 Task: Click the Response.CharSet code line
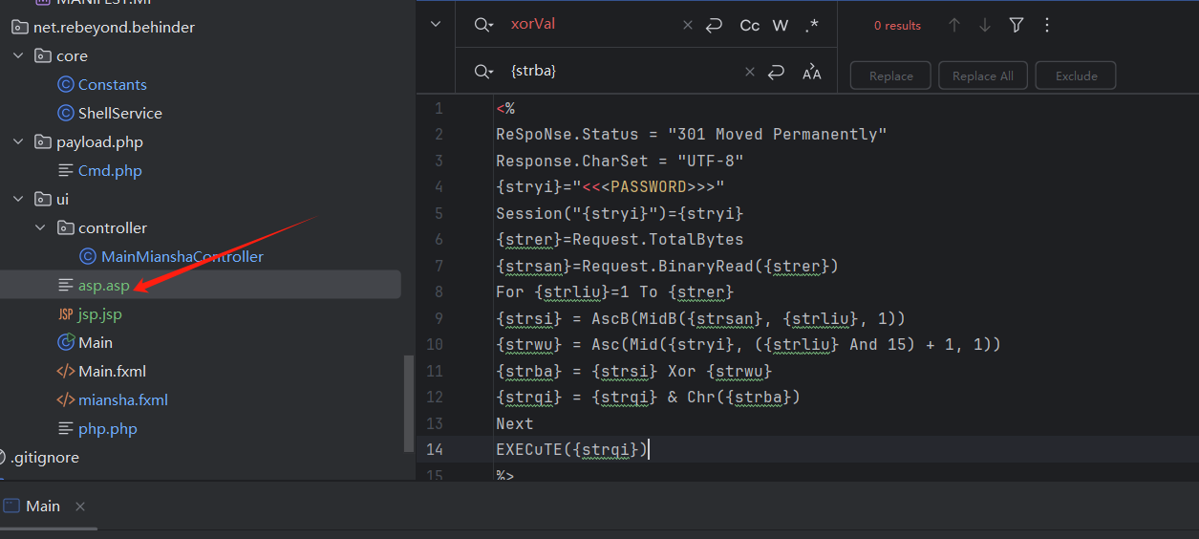pyautogui.click(x=620, y=161)
